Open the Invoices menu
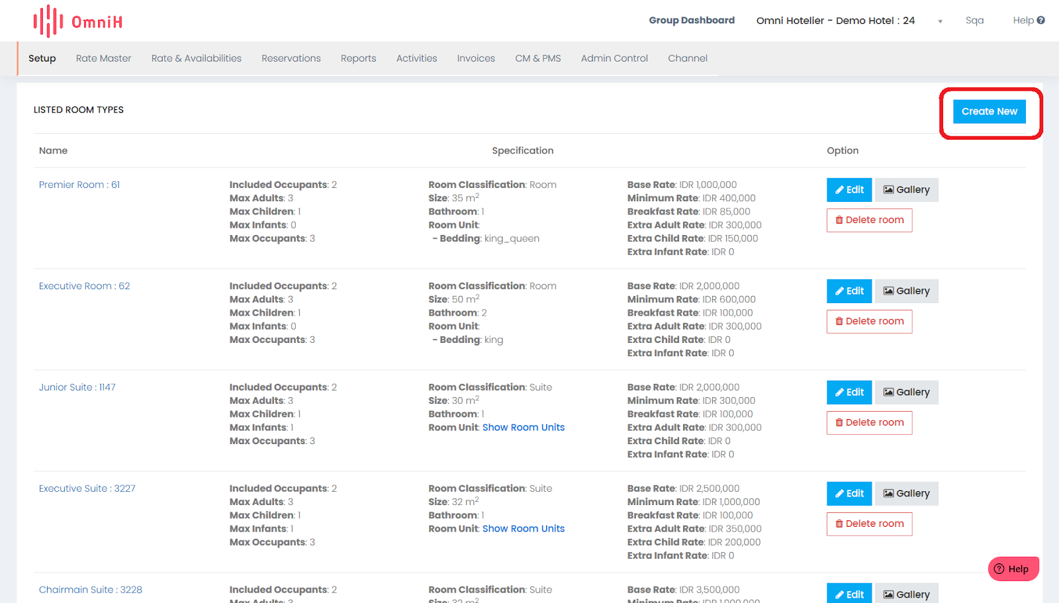 coord(476,58)
